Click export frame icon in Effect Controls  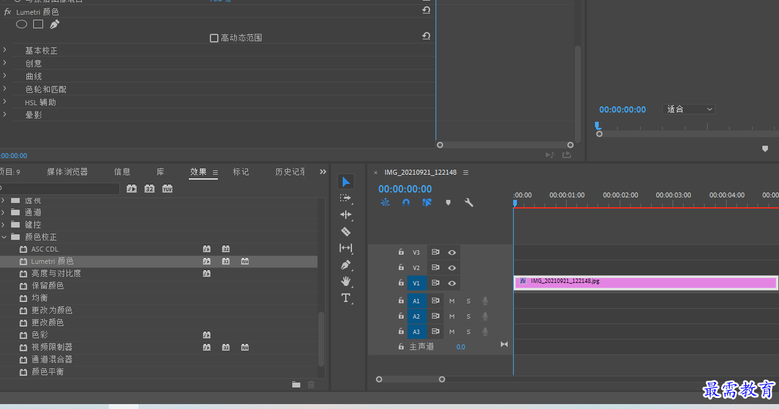tap(567, 155)
